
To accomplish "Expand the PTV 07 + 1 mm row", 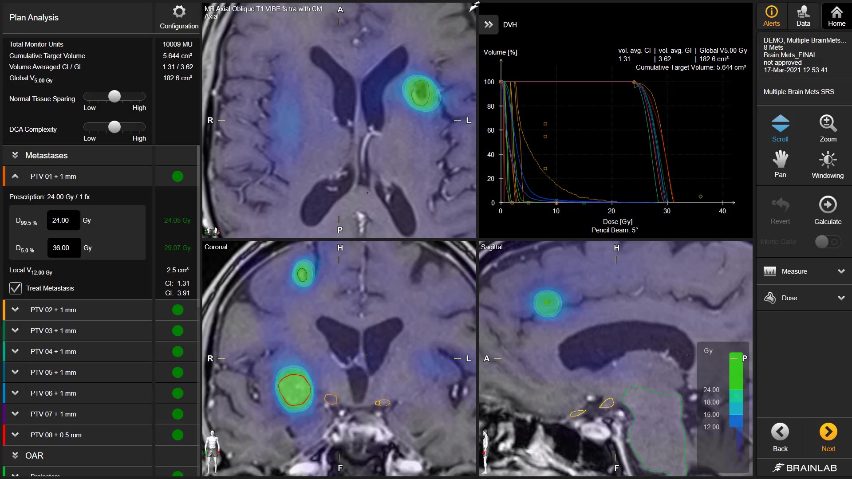I will tap(15, 414).
